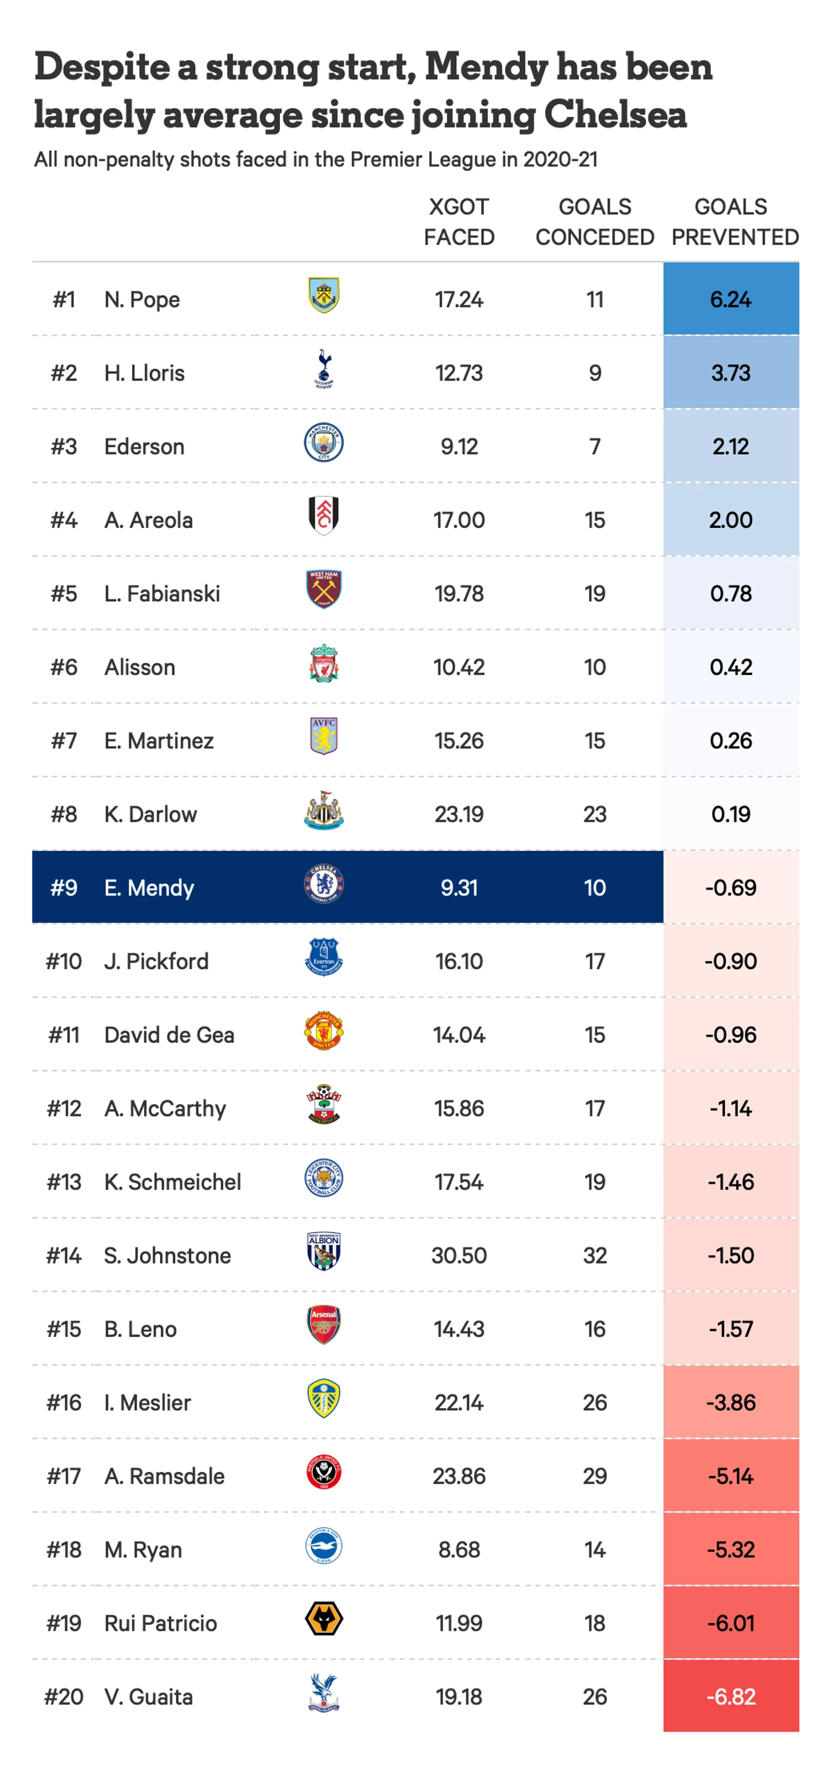Click the #16 rank for I. Meslier
This screenshot has width=831, height=1767.
coord(64,1403)
